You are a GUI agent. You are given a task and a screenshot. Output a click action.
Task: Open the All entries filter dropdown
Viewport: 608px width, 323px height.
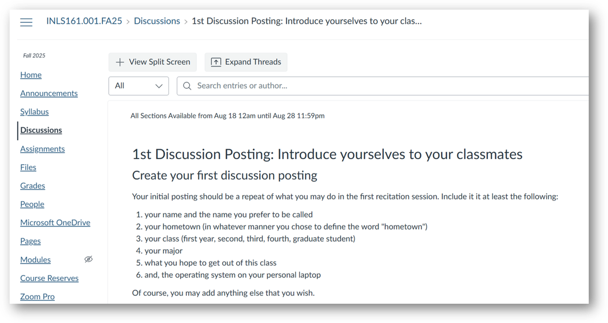coord(138,86)
